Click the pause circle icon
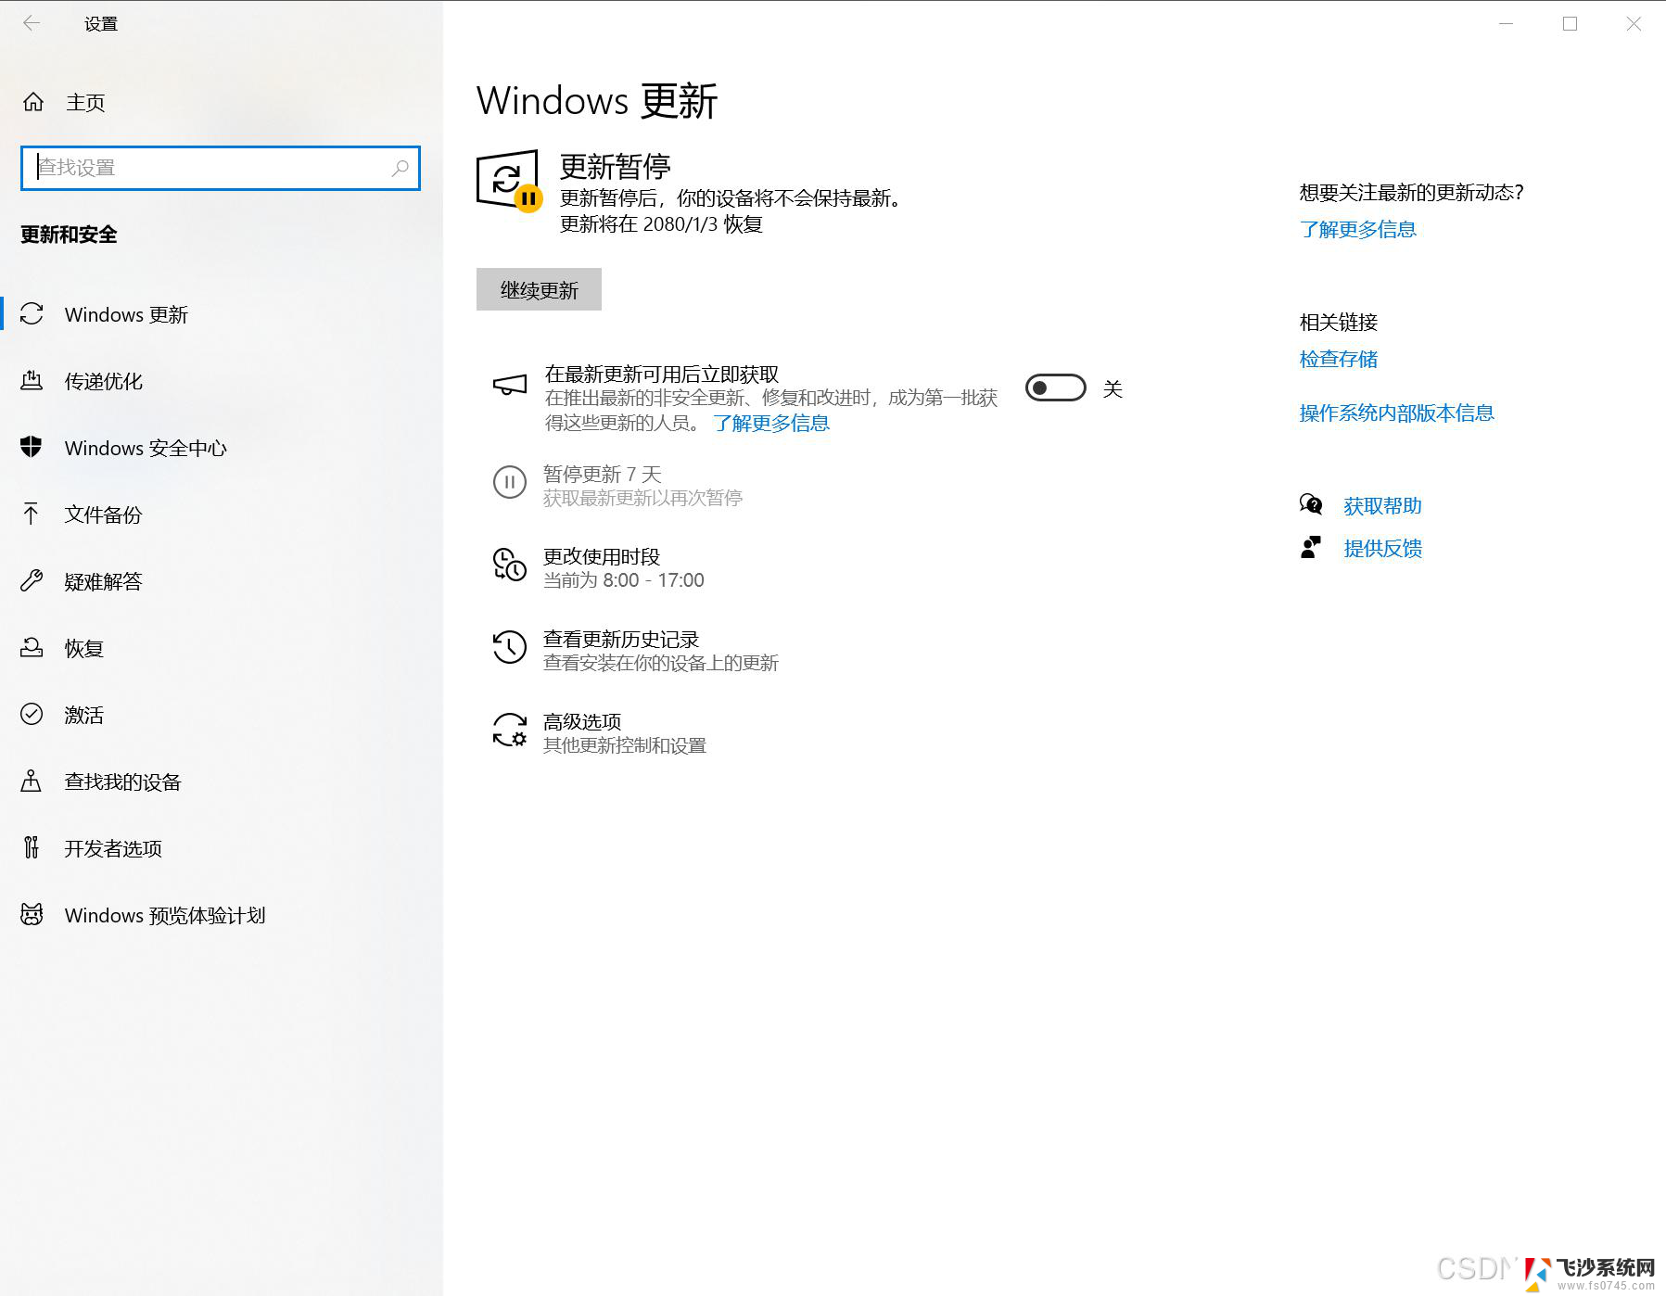Screen dimensions: 1666x1296 (x=510, y=482)
